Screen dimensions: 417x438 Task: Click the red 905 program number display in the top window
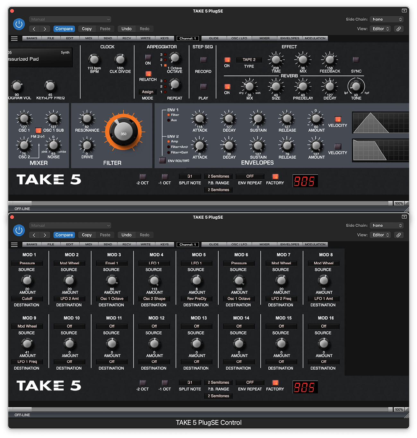click(305, 181)
